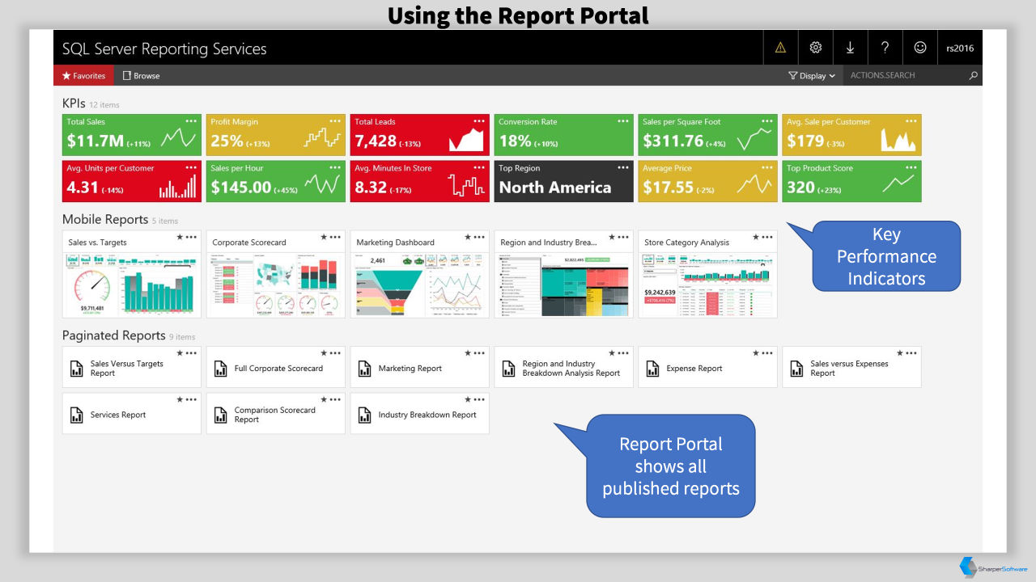Screen dimensions: 1036x582
Task: Expand the Display filter dropdown
Action: (812, 75)
